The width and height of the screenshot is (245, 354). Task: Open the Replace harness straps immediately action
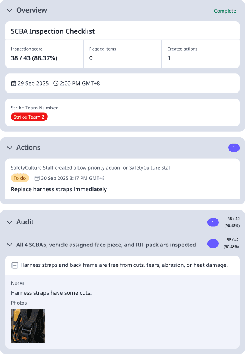(59, 189)
